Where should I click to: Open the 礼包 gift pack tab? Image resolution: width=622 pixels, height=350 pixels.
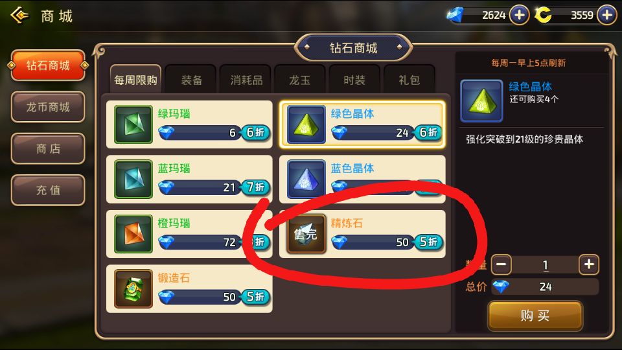click(x=409, y=80)
